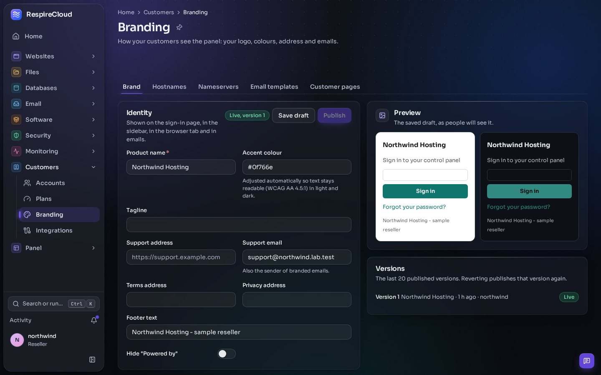Image resolution: width=601 pixels, height=375 pixels.
Task: Open the Nameservers tab
Action: point(218,87)
